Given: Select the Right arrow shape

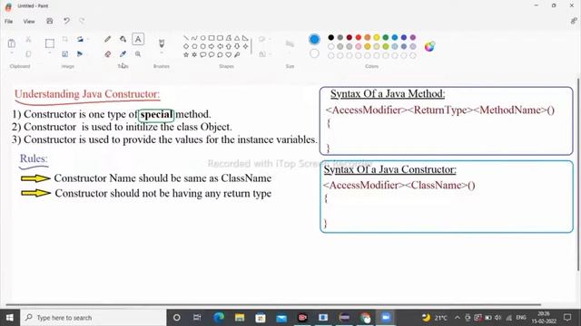Looking at the screenshot, I should click(x=212, y=46).
